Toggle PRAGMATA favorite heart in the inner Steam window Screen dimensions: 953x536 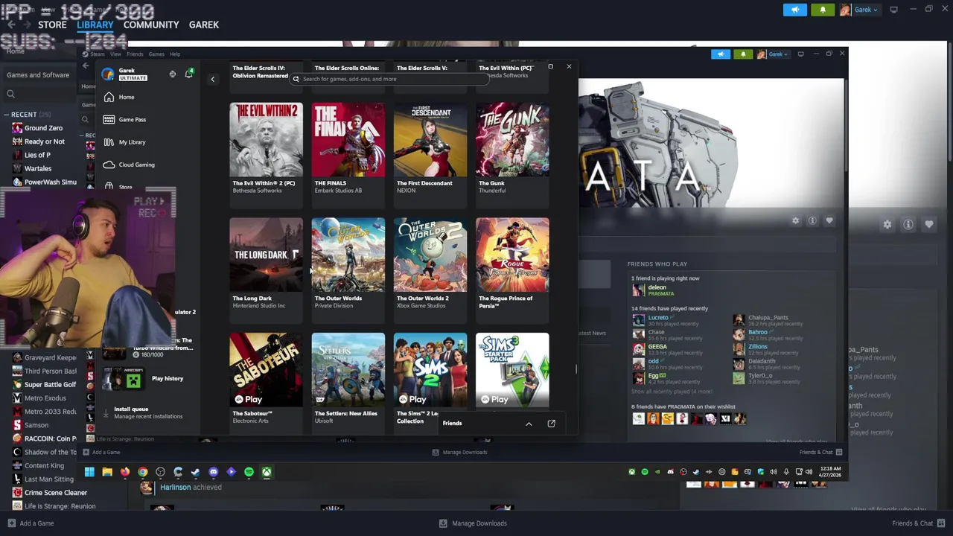829,220
